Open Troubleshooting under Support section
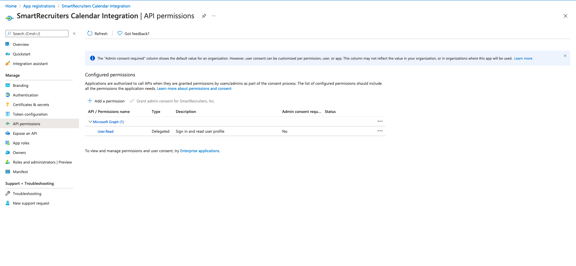This screenshot has width=576, height=266. [x=27, y=194]
